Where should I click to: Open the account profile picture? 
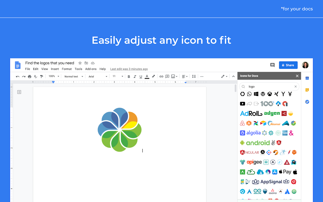[x=305, y=65]
